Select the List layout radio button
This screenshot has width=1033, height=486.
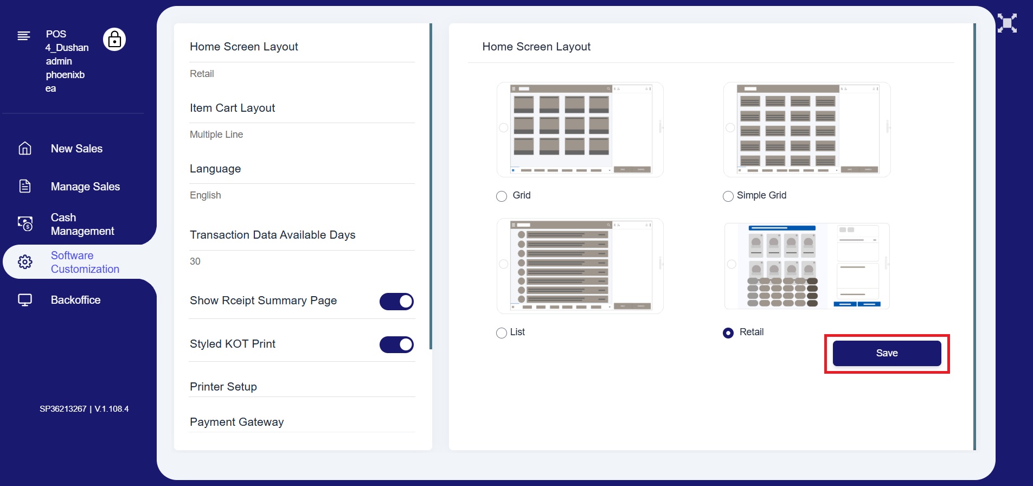[502, 333]
